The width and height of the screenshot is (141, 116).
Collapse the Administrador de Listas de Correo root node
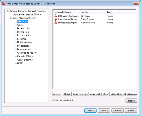8,11
